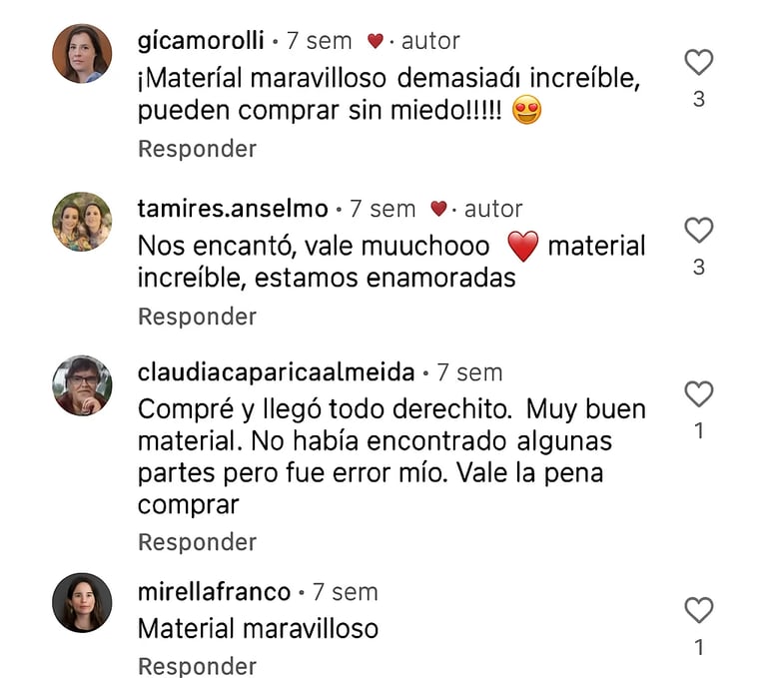Image resolution: width=767 pixels, height=678 pixels.
Task: Open tamires.anselmo username link
Action: pyautogui.click(x=232, y=209)
